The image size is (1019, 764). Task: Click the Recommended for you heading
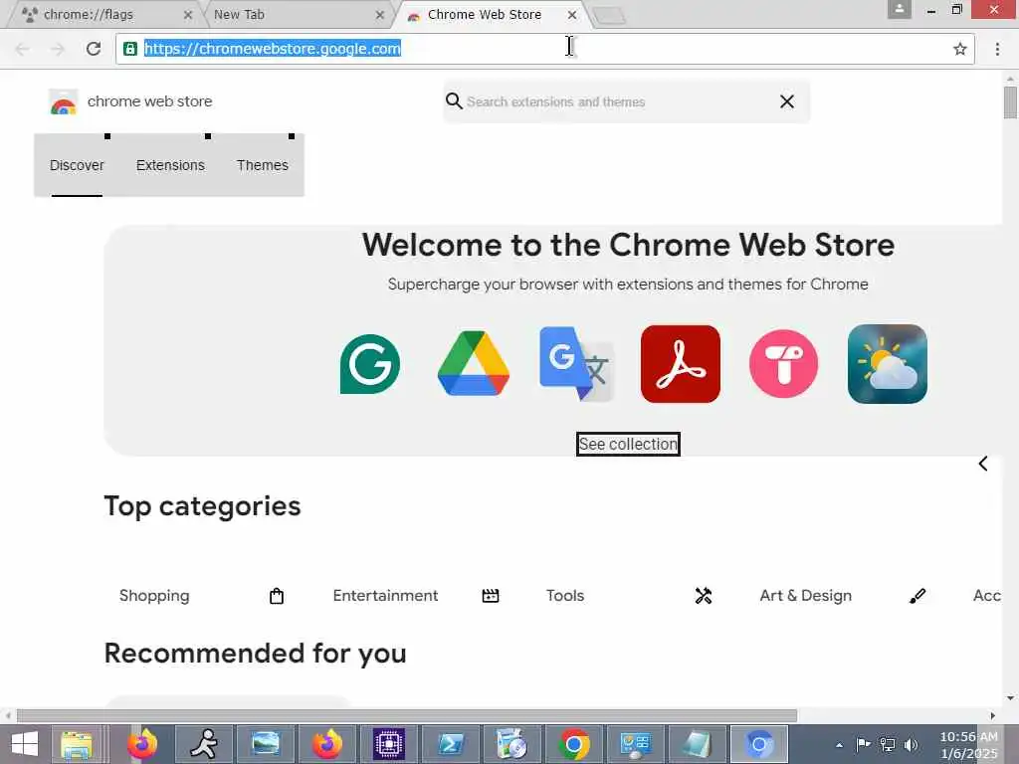coord(255,653)
